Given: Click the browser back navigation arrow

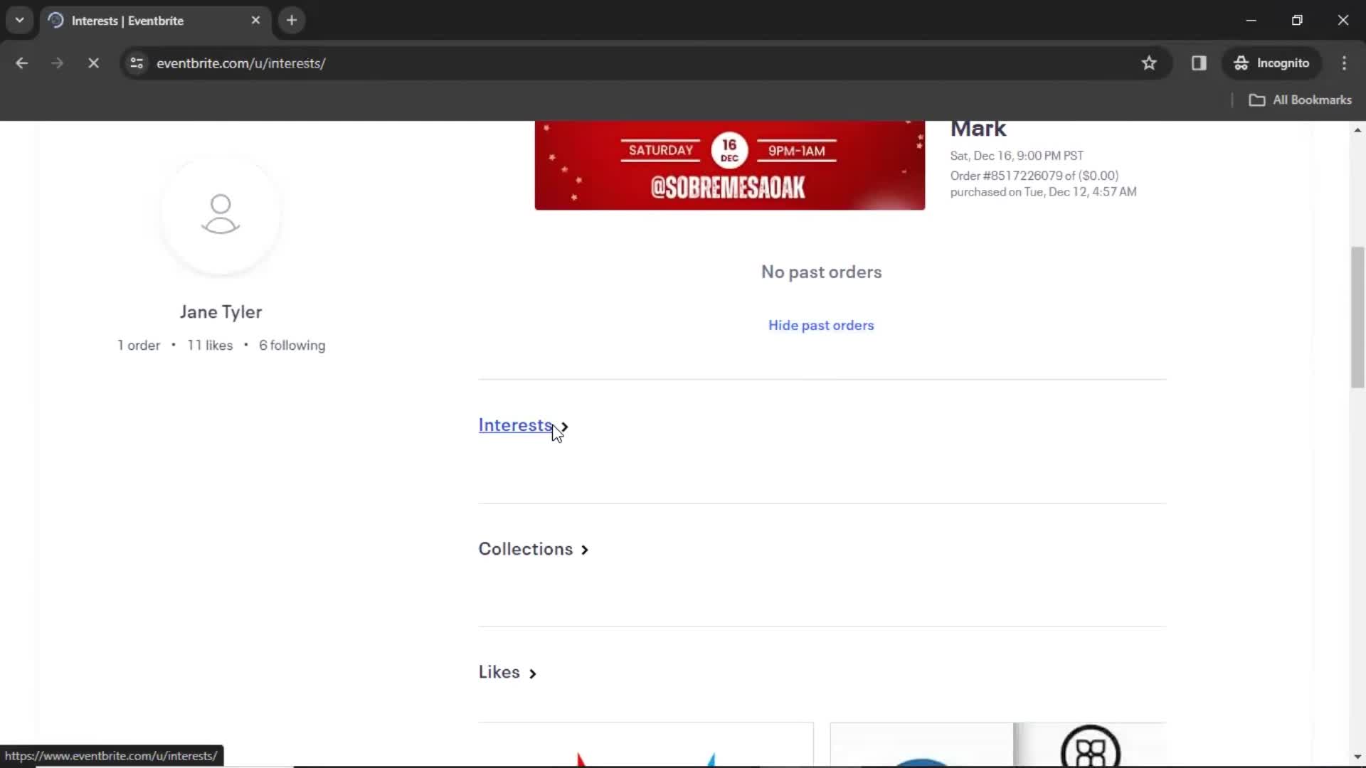Looking at the screenshot, I should click(21, 63).
